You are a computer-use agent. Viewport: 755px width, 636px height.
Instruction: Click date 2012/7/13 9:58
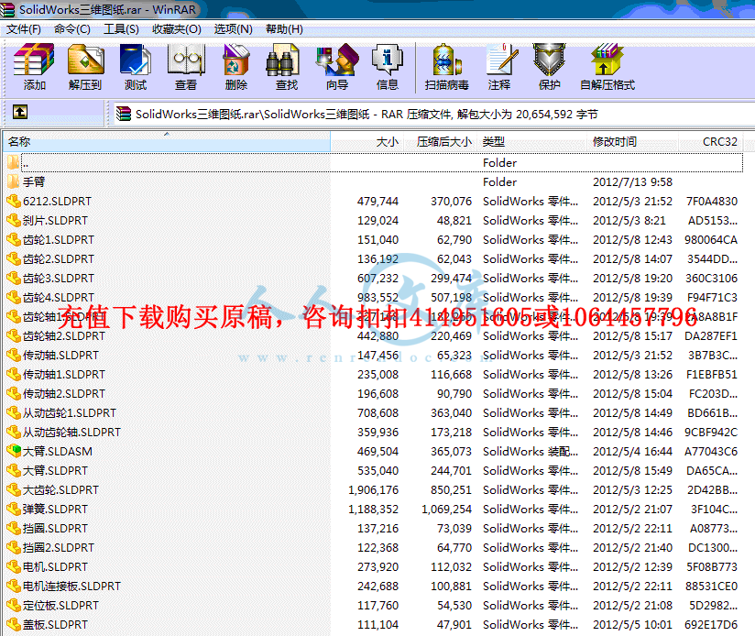coord(633,182)
